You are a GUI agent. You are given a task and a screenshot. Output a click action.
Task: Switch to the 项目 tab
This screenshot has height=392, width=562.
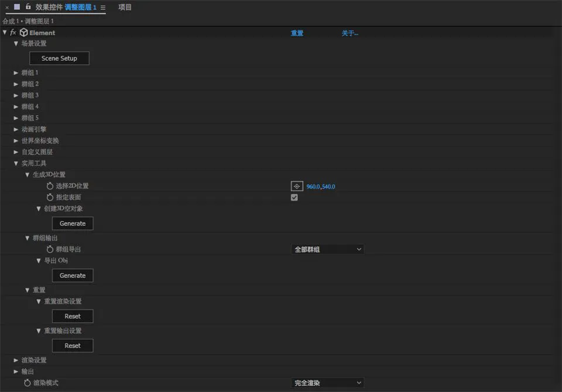[125, 8]
